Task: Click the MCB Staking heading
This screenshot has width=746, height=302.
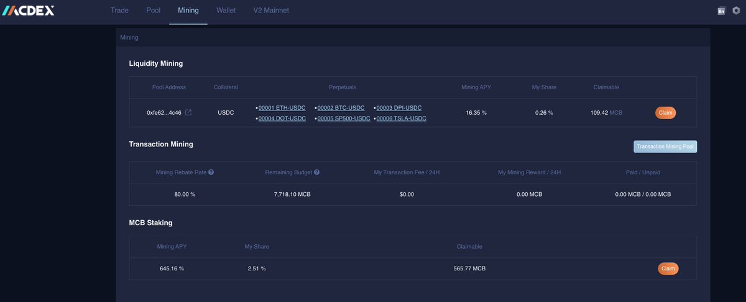Action: click(150, 222)
